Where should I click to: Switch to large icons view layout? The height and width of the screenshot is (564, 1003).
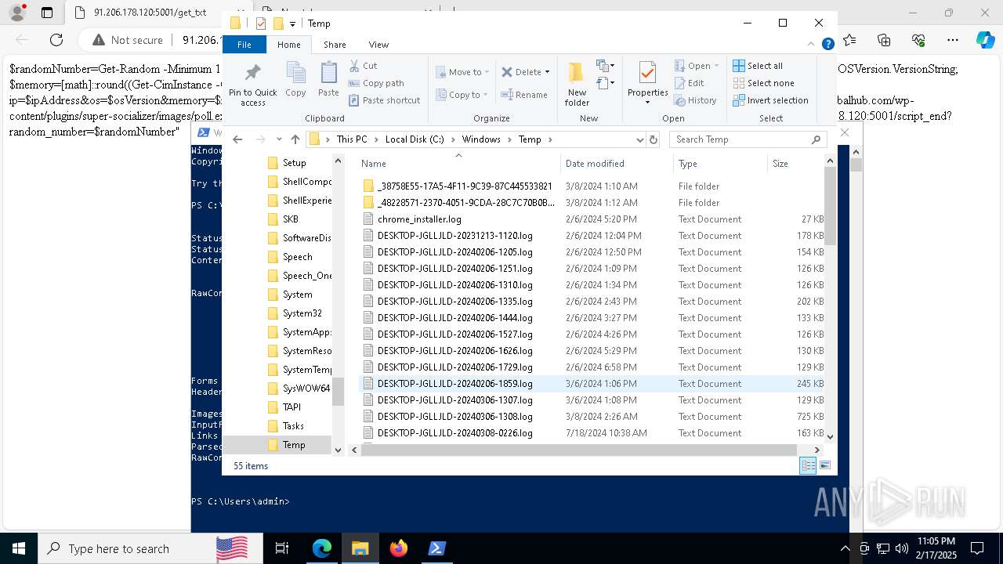[x=824, y=466]
